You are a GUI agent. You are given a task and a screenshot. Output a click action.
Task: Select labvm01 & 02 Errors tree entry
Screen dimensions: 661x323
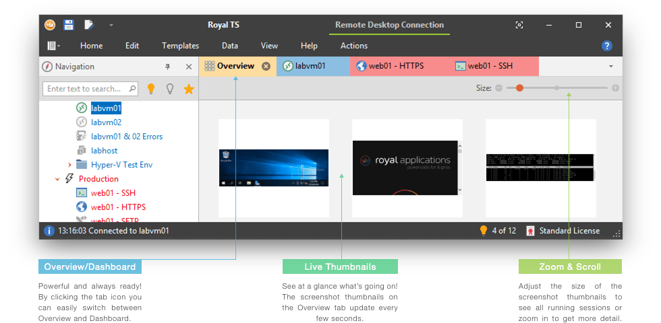(x=127, y=137)
